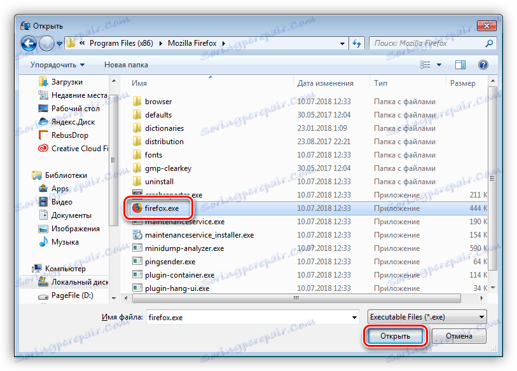
Task: Select Видео library in navigation pane
Action: (55, 202)
